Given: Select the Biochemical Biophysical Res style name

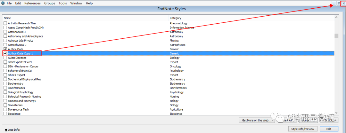Looking at the screenshot, I should point(24,79).
